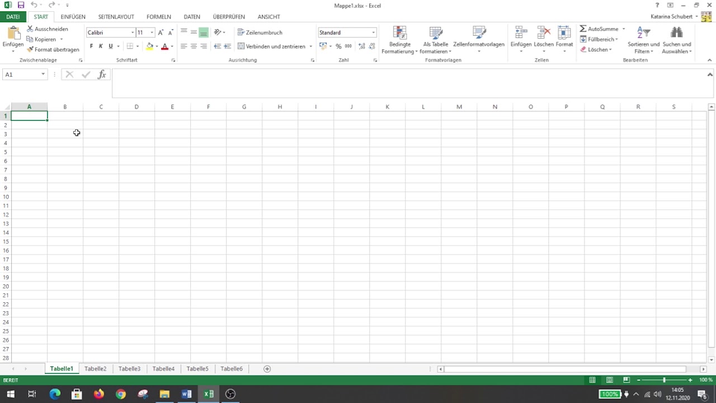Toggle Zeilenumbruch wrap text
716x403 pixels.
(x=260, y=32)
